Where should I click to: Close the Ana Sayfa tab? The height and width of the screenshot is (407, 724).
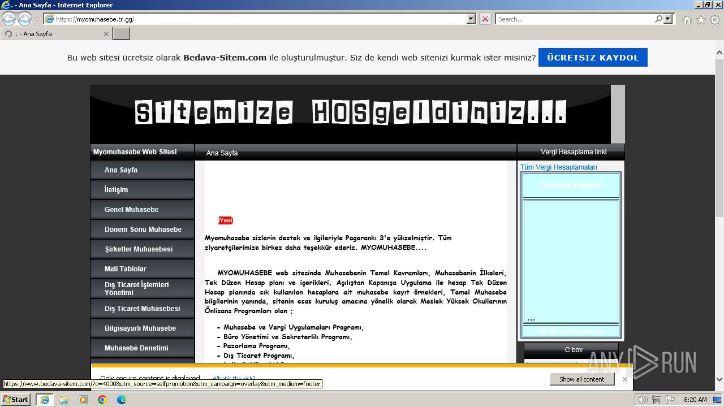pos(106,34)
